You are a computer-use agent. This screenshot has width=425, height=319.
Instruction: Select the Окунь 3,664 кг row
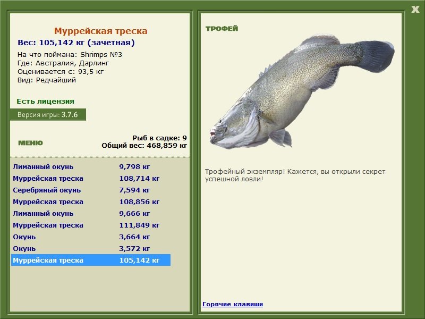(91, 237)
